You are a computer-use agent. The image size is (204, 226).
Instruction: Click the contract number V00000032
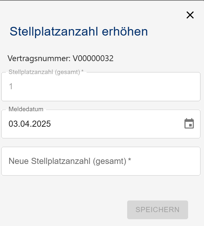(x=93, y=59)
